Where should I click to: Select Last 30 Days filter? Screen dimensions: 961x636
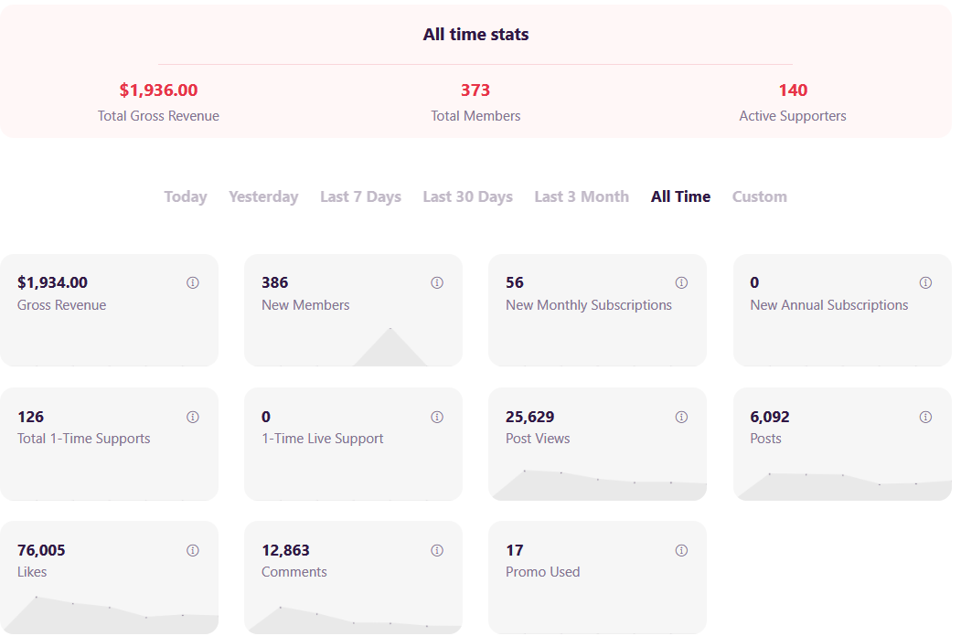pos(467,196)
